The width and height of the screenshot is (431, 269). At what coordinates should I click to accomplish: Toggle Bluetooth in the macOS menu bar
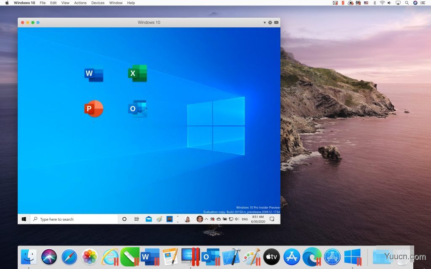click(x=375, y=3)
